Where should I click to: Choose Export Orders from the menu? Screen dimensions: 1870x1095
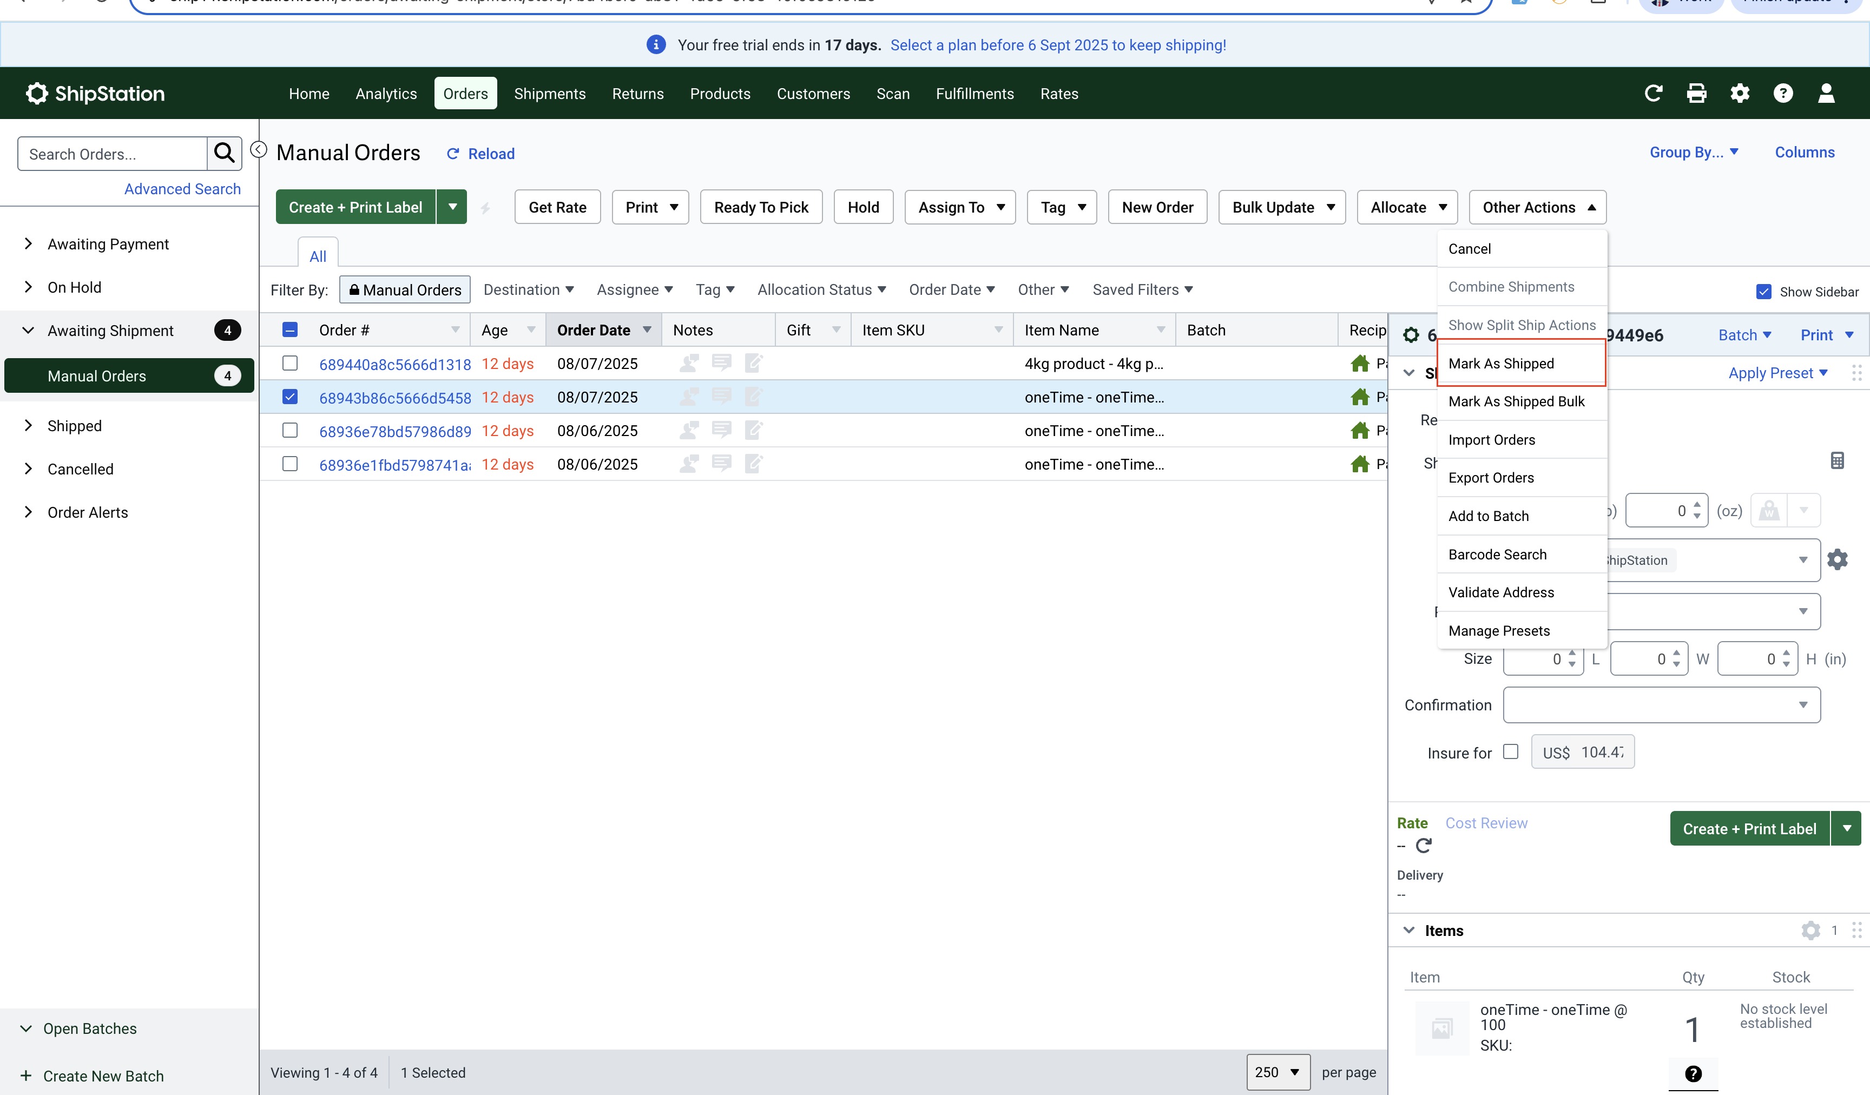point(1491,478)
